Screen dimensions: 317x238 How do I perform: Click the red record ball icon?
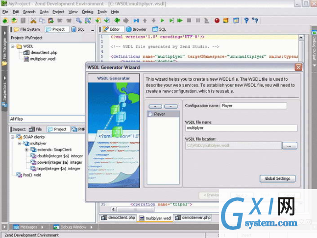coord(217,21)
